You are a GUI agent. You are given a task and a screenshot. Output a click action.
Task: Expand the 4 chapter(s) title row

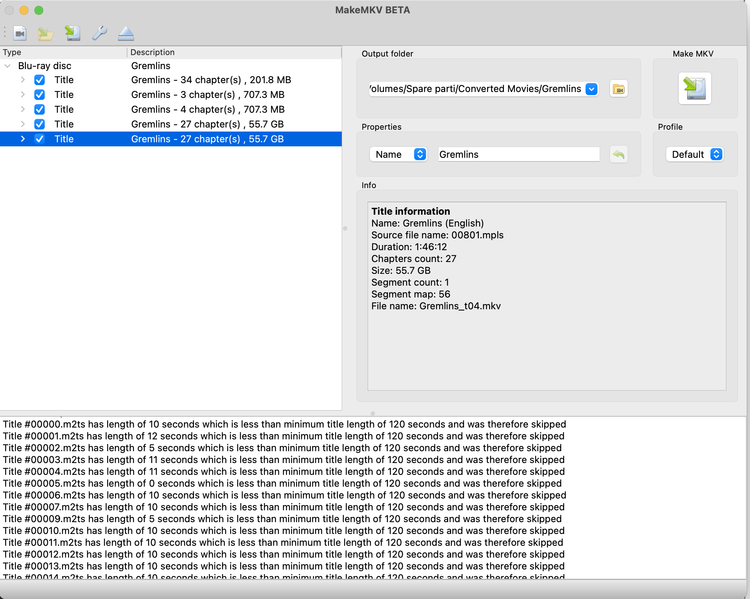point(23,109)
